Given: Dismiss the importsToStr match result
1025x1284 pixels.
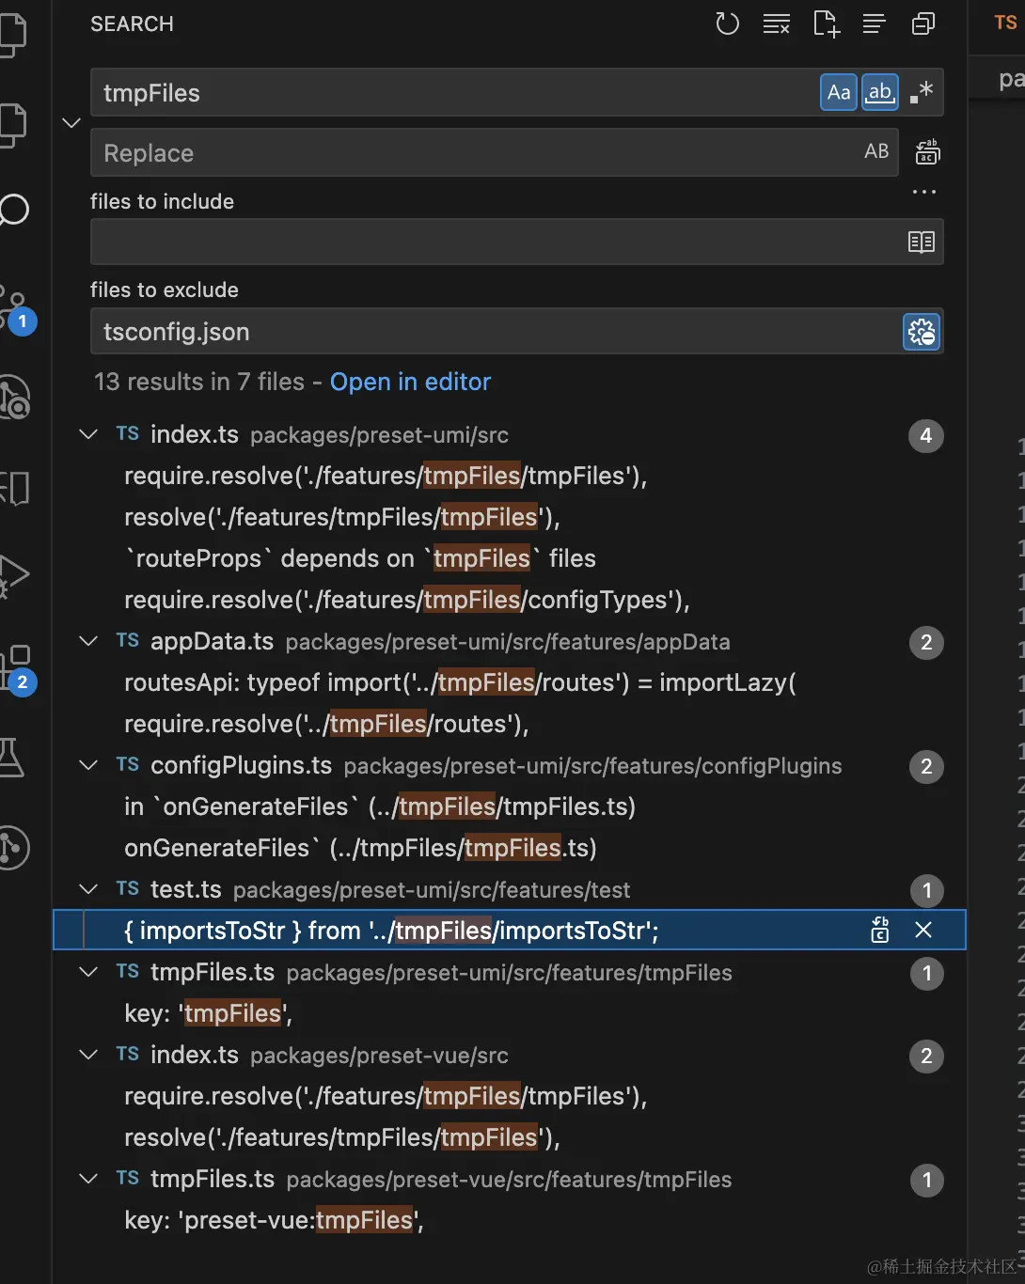Looking at the screenshot, I should pyautogui.click(x=923, y=930).
